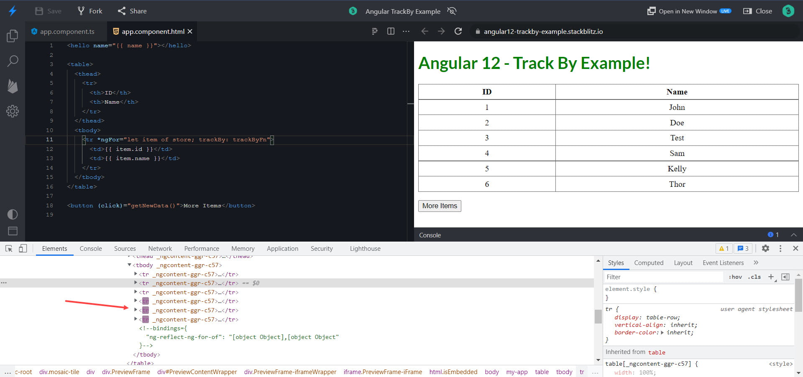Viewport: 803px width, 377px height.
Task: Click the More Items button in preview
Action: pos(439,206)
